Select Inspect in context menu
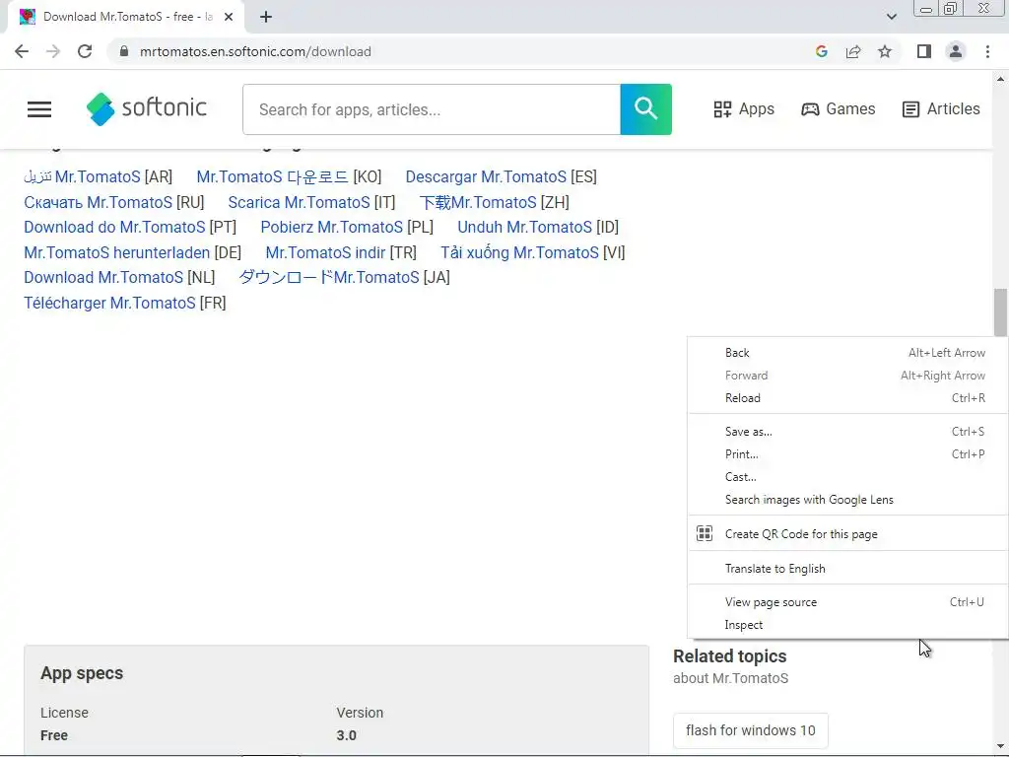 point(847,625)
